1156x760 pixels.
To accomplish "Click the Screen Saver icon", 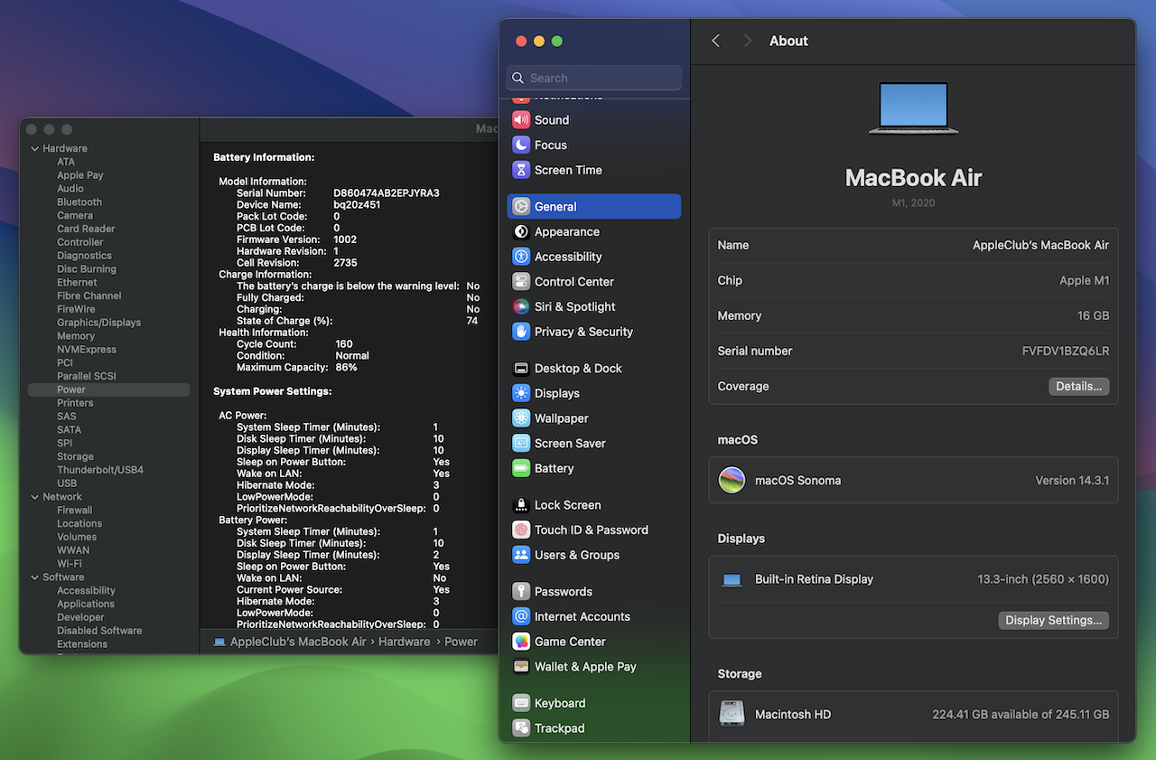I will point(521,443).
